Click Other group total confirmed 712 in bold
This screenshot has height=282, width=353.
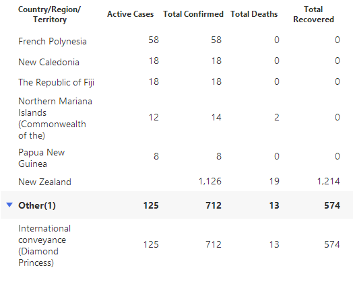pyautogui.click(x=214, y=205)
